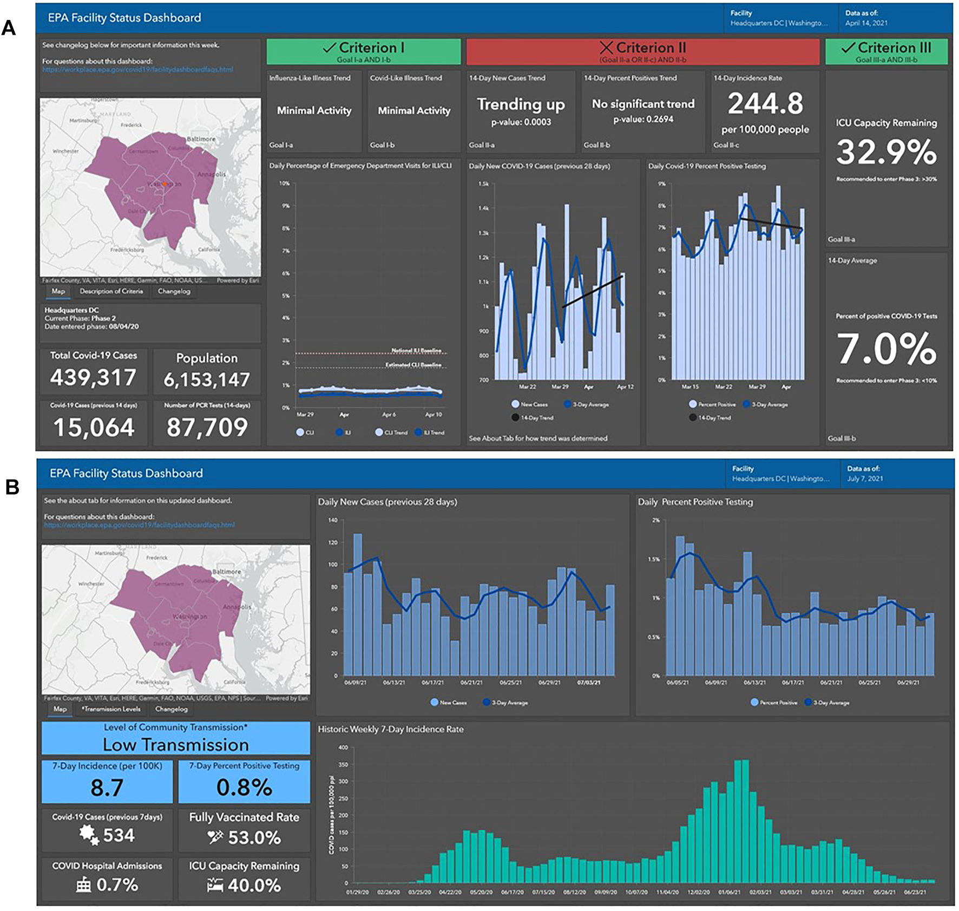959x911 pixels.
Task: Click the orange facility marker on April map
Action: pos(164,184)
